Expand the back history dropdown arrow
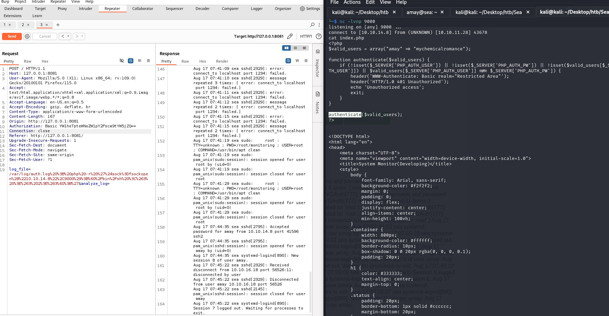The width and height of the screenshot is (609, 316). pyautogui.click(x=68, y=36)
